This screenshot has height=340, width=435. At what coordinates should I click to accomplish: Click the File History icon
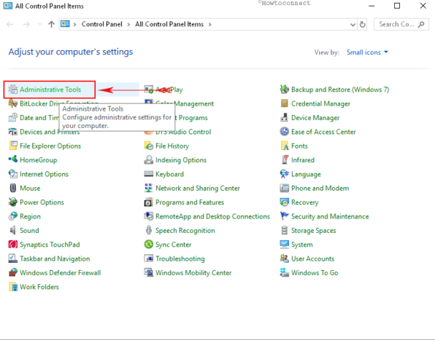pos(149,146)
